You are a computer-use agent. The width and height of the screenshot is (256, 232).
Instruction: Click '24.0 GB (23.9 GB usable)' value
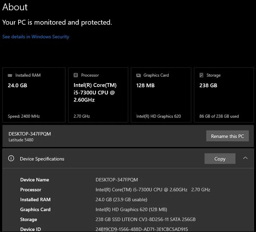121,199
